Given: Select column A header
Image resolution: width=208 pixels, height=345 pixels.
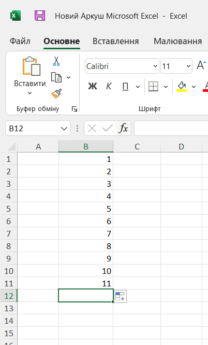Looking at the screenshot, I should [38, 146].
